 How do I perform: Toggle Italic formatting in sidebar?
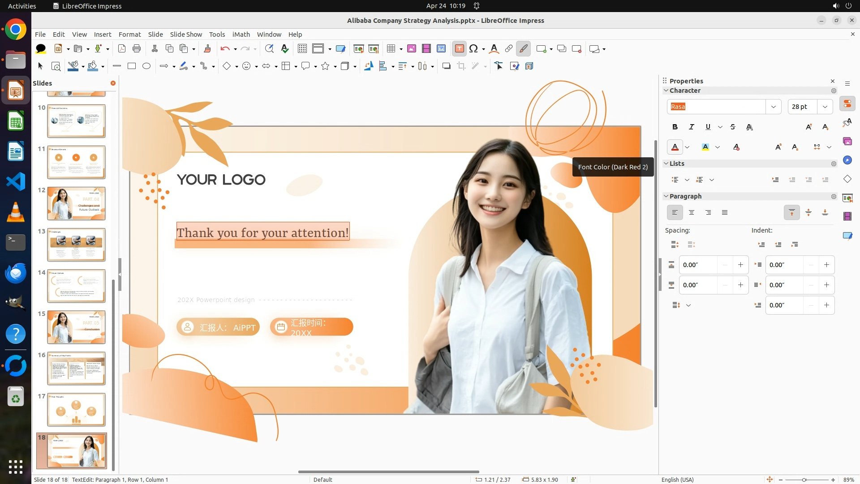point(692,127)
